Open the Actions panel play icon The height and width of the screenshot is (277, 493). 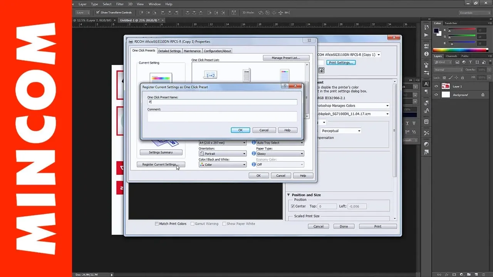(x=426, y=36)
